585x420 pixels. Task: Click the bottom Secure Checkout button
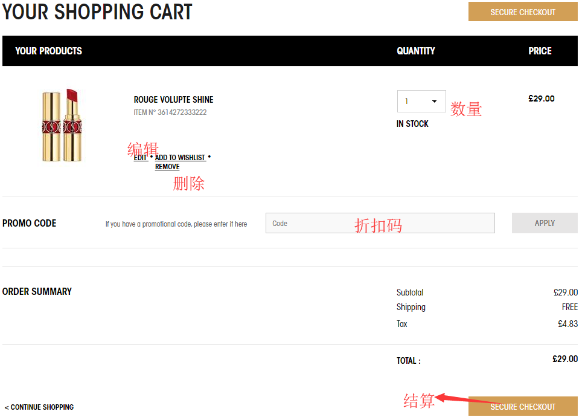tap(523, 406)
